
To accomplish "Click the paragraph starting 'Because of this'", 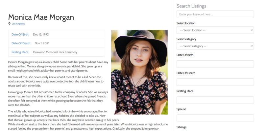I will pos(56,81).
